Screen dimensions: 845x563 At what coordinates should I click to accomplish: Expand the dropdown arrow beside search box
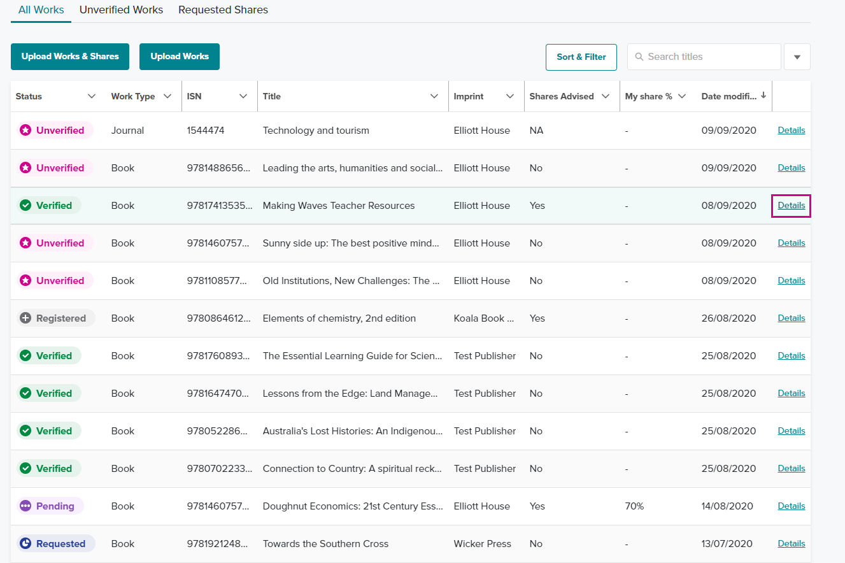click(797, 57)
